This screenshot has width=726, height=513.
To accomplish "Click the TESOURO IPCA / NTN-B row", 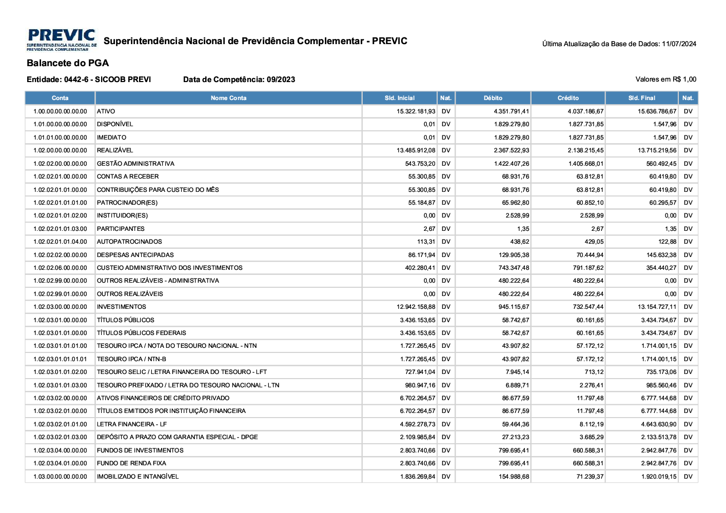I will (131, 359).
